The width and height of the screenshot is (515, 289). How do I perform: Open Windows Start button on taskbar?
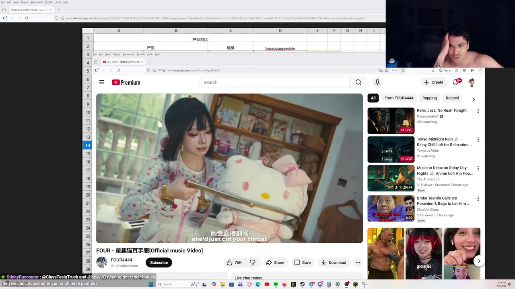(x=151, y=284)
